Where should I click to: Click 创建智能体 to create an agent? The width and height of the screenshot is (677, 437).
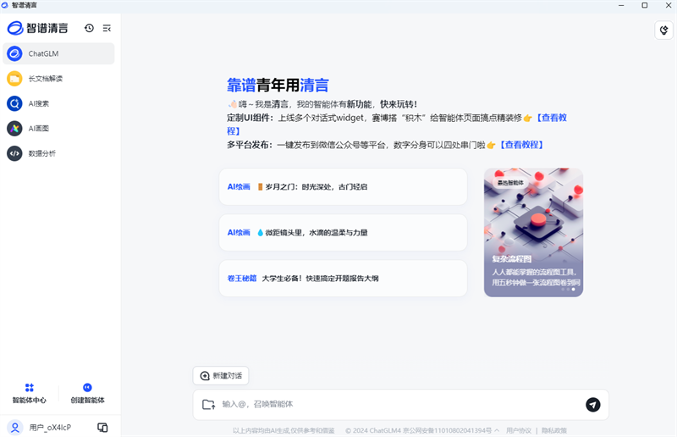coord(87,393)
